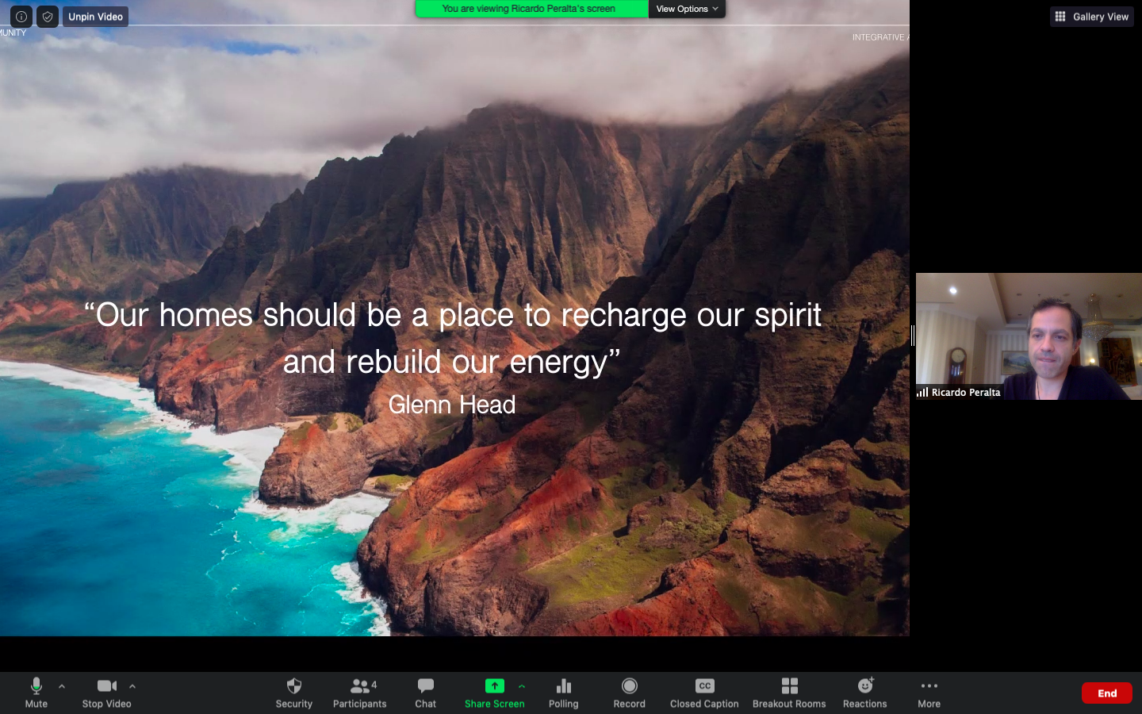Unpin the video with Unpin Video button
This screenshot has width=1142, height=714.
95,16
